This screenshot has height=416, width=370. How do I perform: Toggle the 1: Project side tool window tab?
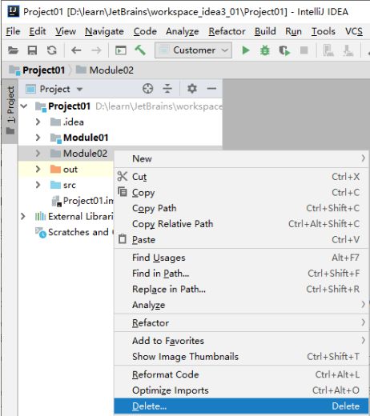coord(10,110)
